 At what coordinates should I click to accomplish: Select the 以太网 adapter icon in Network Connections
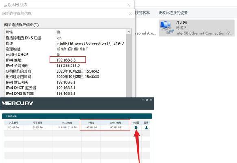tap(166, 28)
